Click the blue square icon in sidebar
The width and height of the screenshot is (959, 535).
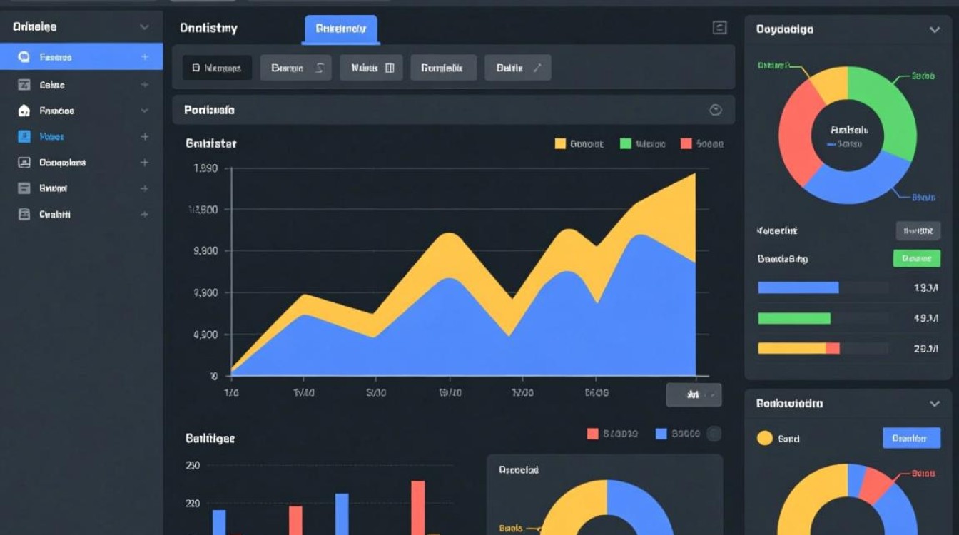click(24, 136)
